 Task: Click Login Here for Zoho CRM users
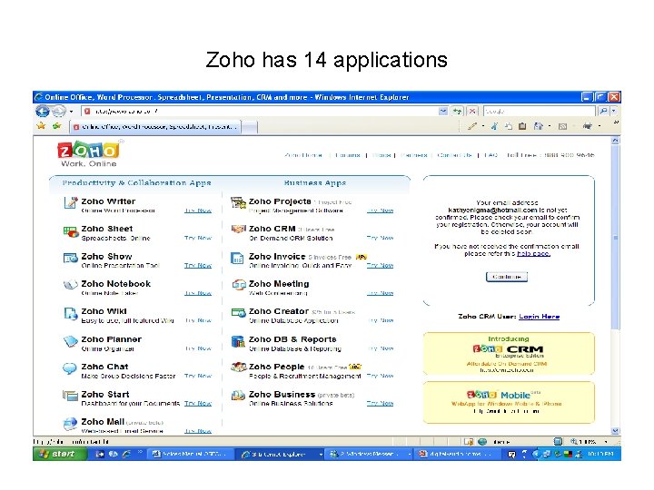point(539,317)
